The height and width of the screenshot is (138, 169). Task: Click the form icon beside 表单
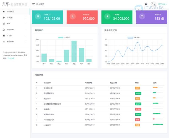pos(4,23)
